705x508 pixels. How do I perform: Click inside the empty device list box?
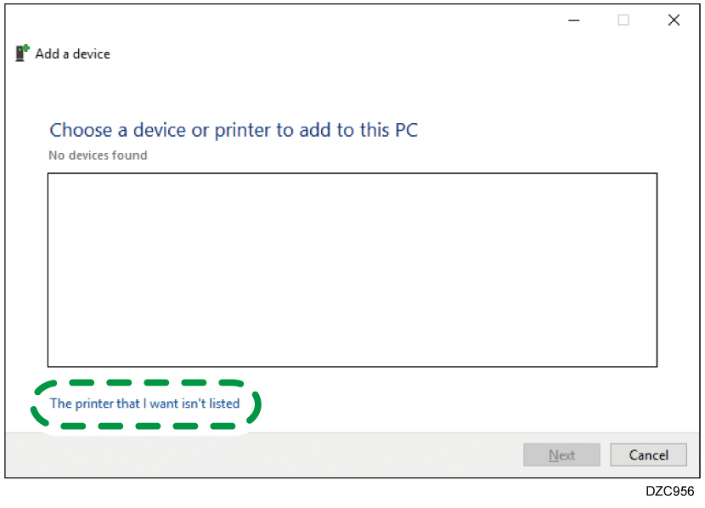352,269
